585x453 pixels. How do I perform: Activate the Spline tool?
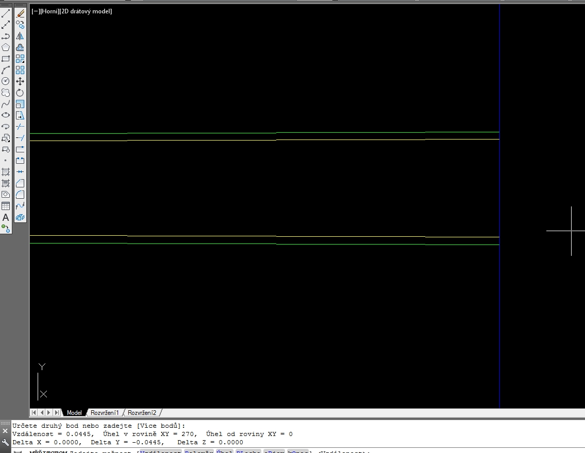[x=6, y=104]
